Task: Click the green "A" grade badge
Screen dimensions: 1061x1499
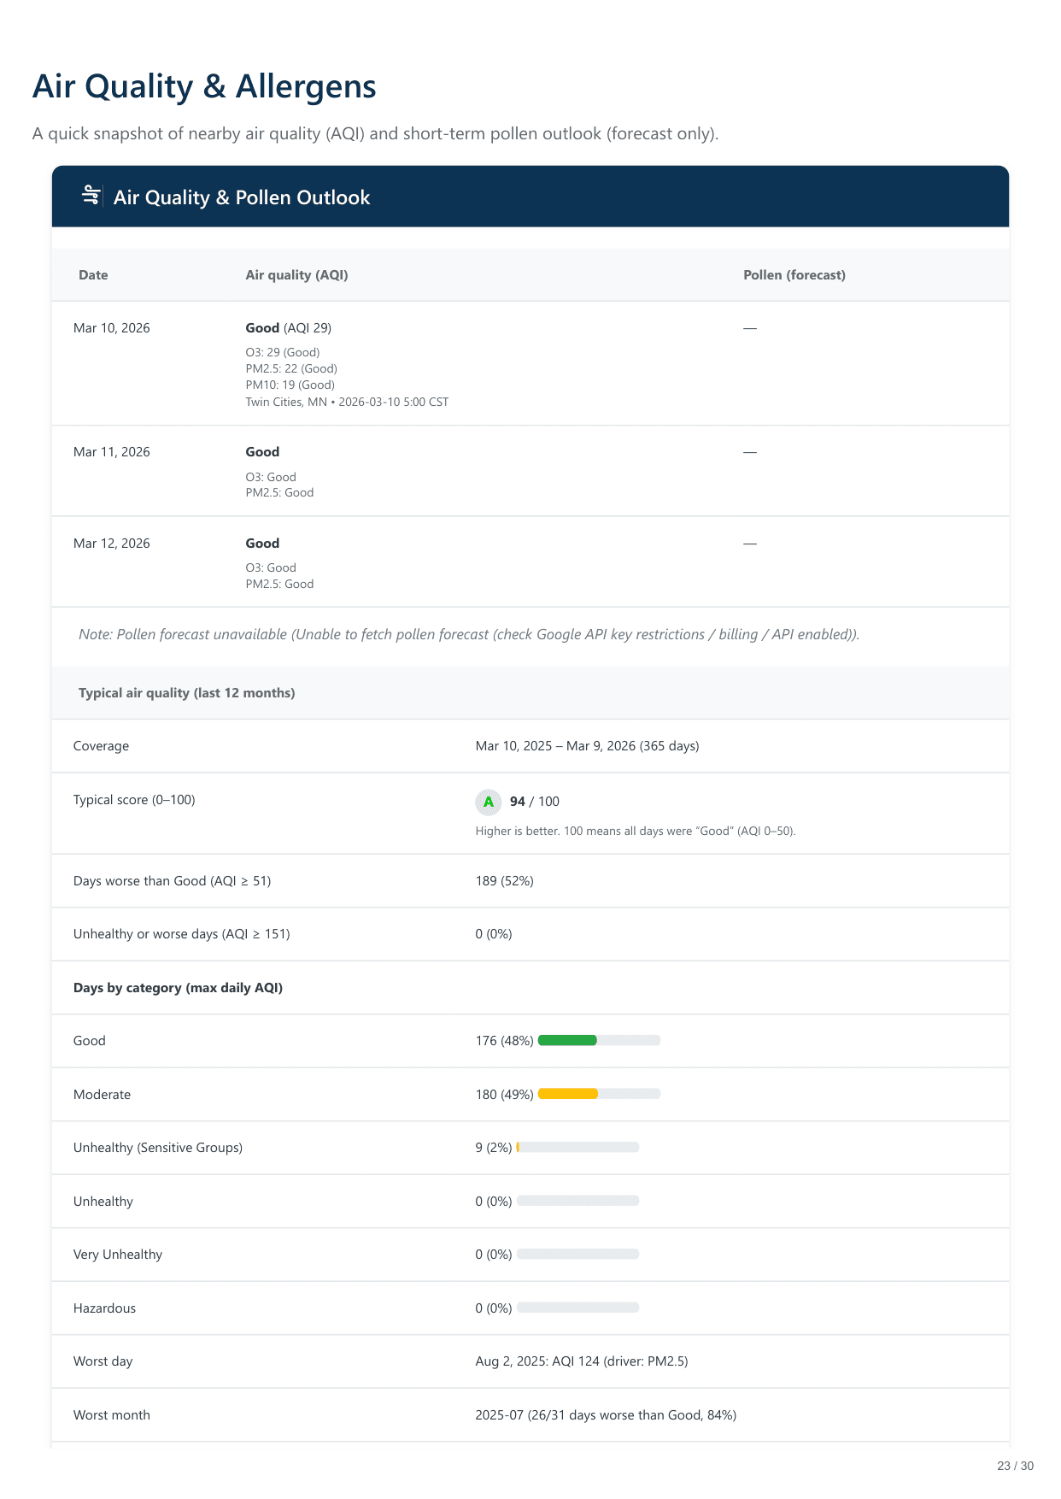Action: 489,802
